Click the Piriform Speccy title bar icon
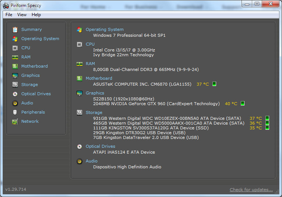282x197 pixels. [6, 6]
